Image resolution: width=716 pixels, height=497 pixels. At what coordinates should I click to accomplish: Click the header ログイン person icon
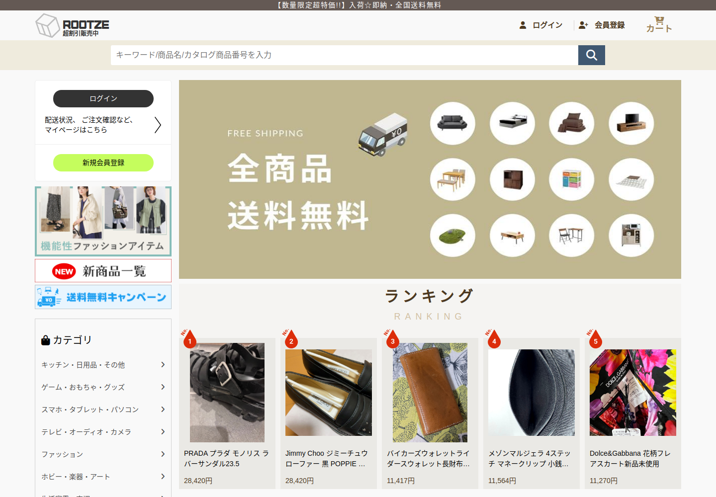tap(523, 25)
